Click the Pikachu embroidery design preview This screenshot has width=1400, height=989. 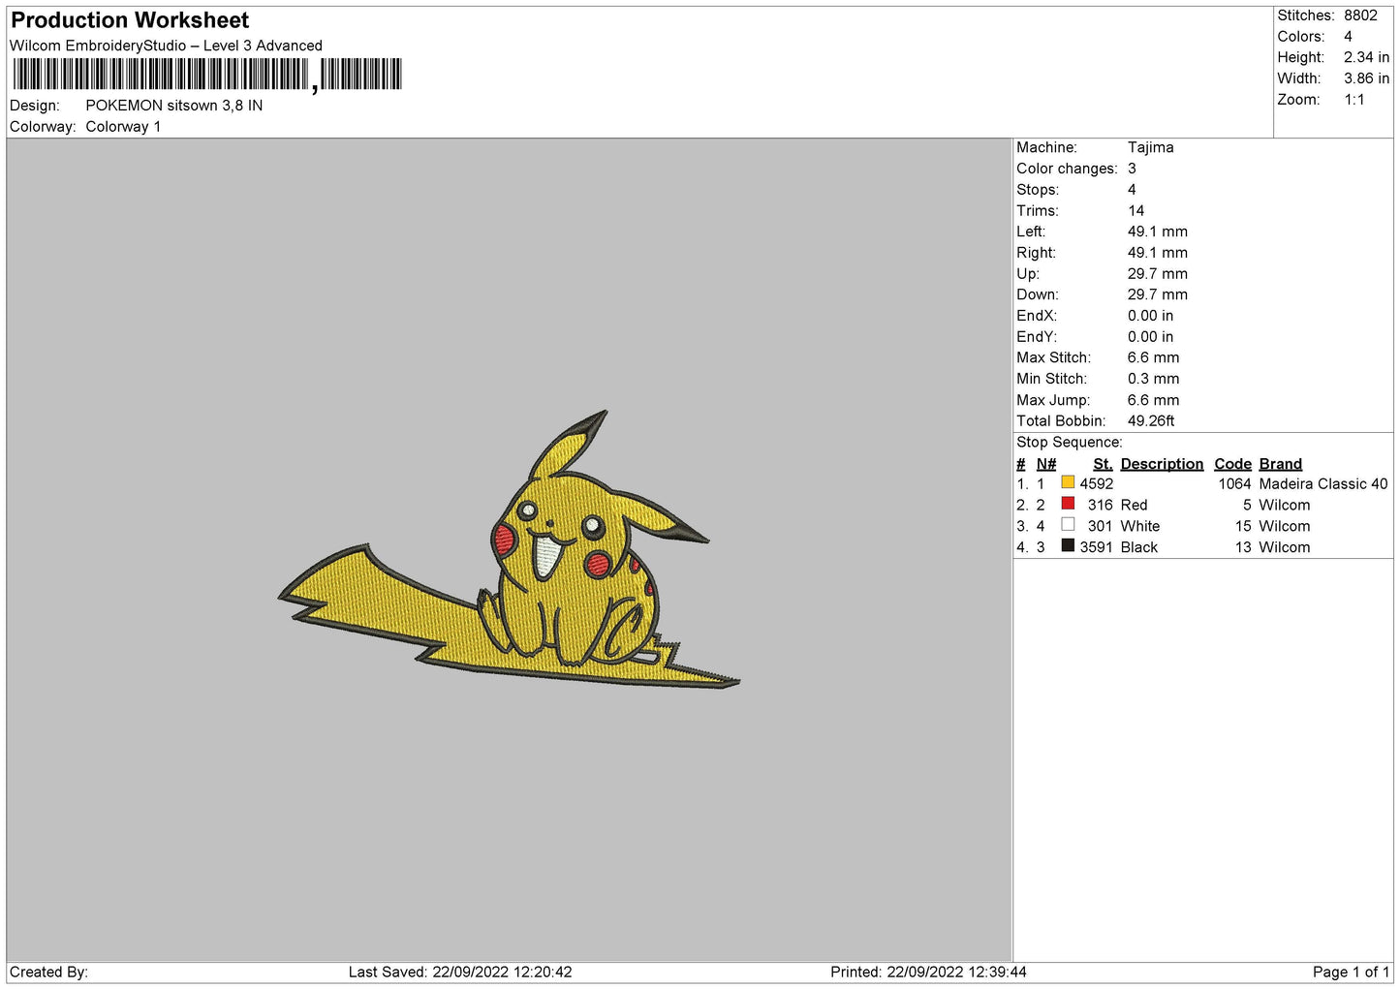click(x=509, y=549)
